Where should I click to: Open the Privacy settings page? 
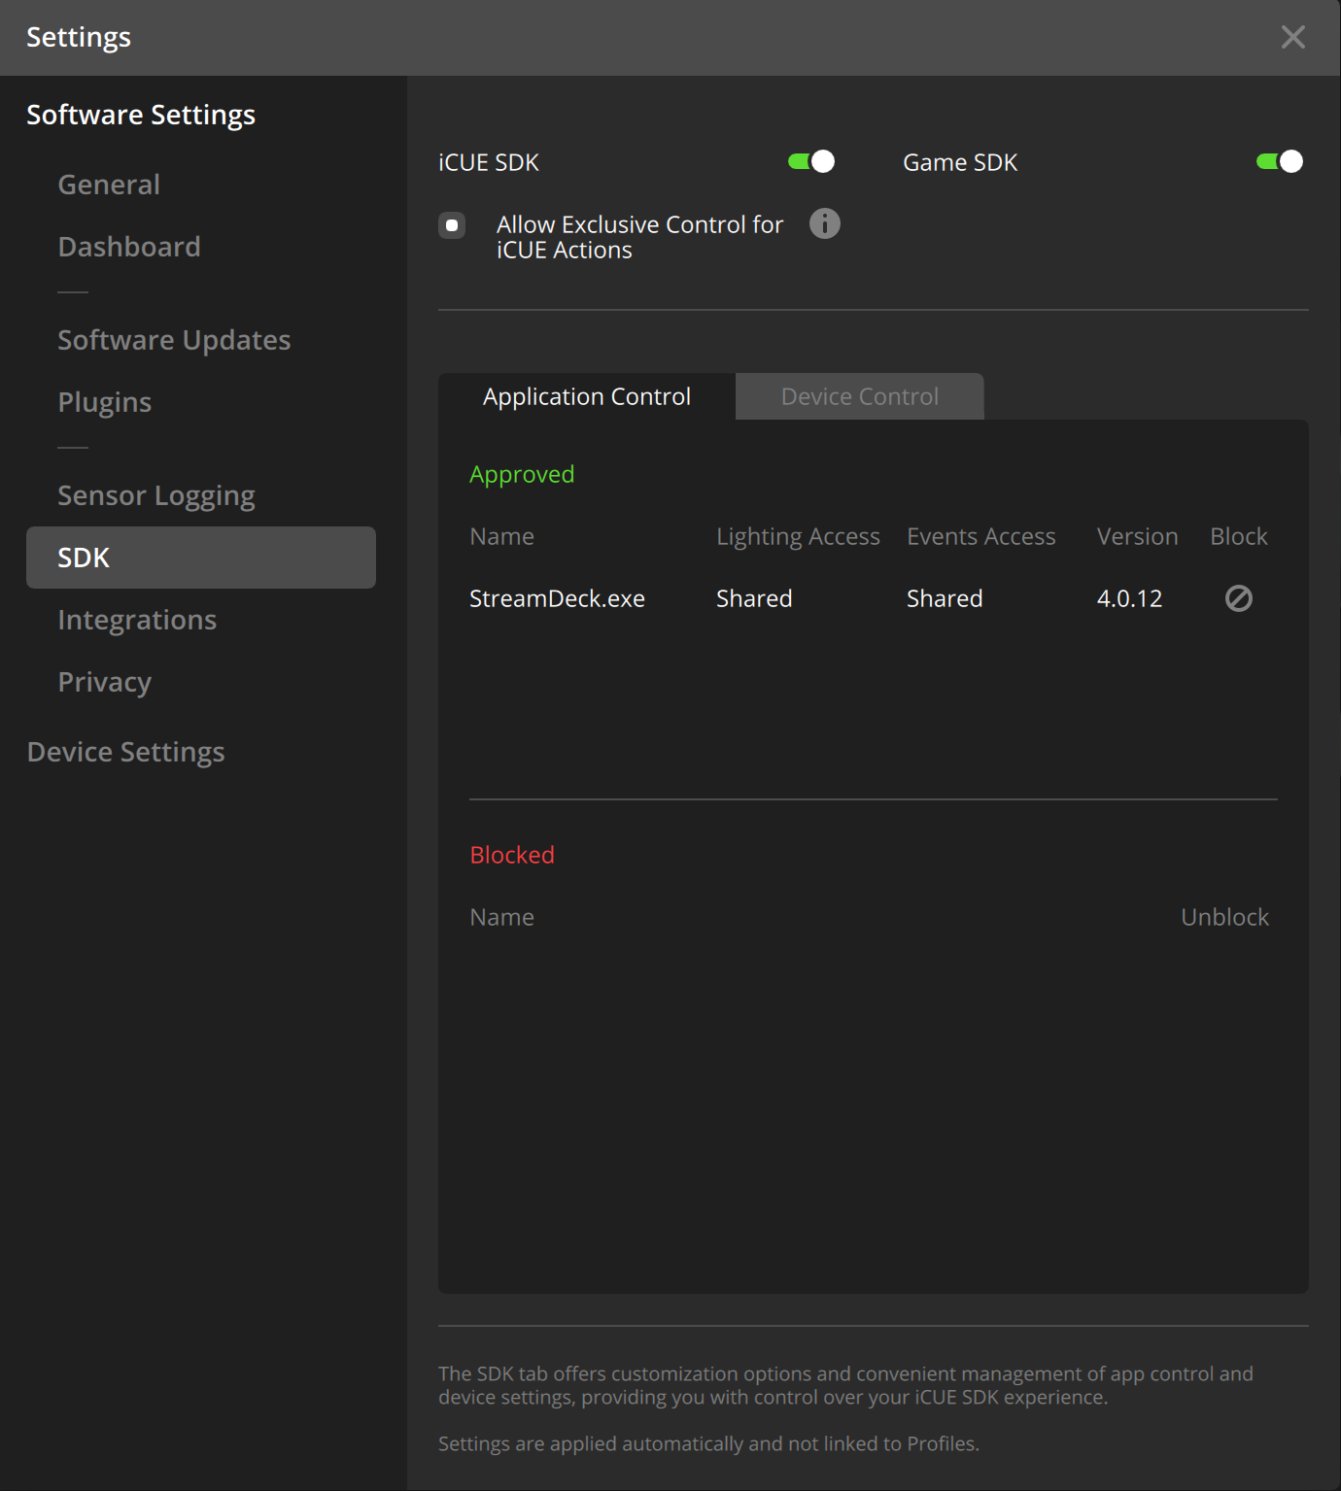point(105,682)
